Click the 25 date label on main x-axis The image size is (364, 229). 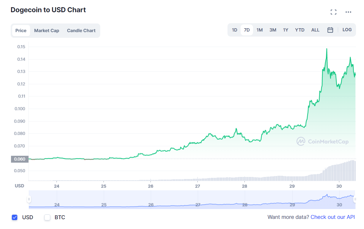click(103, 186)
